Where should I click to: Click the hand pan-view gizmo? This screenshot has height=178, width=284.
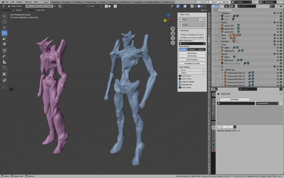pos(173,33)
